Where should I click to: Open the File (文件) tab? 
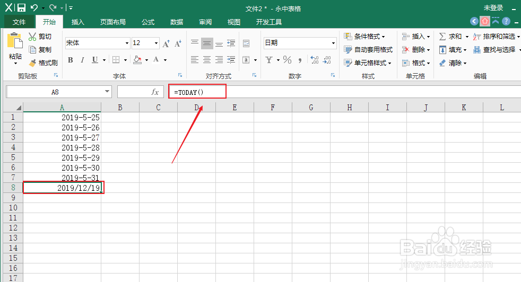tap(19, 22)
